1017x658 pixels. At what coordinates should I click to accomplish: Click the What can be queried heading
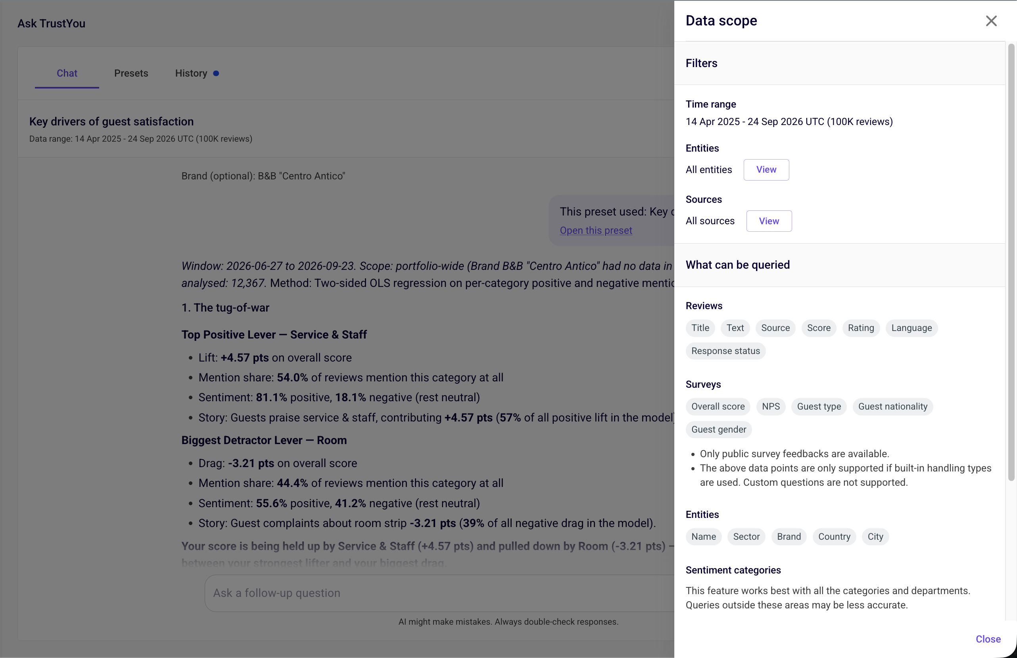pyautogui.click(x=737, y=265)
